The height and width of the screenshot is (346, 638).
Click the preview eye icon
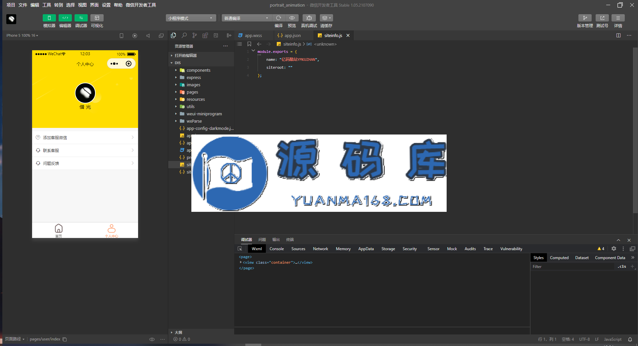click(x=292, y=18)
